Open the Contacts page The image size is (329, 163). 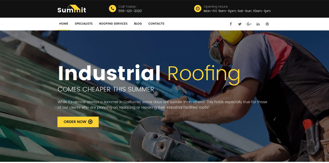[156, 24]
